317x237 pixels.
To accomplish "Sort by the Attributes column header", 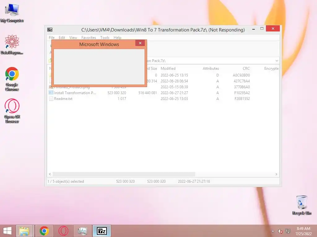I will point(211,69).
